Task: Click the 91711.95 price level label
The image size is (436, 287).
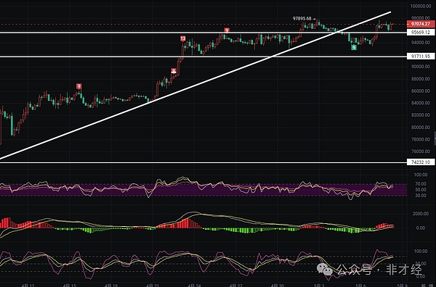Action: [421, 57]
